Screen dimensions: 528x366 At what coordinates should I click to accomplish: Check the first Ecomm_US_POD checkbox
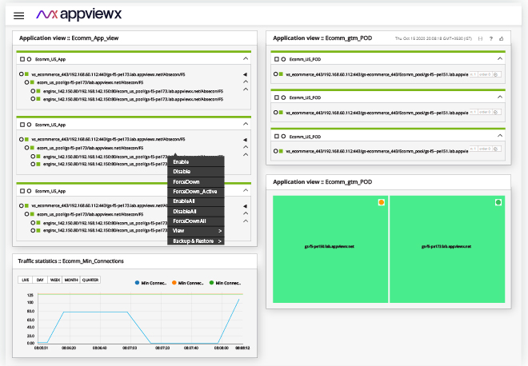pos(277,59)
